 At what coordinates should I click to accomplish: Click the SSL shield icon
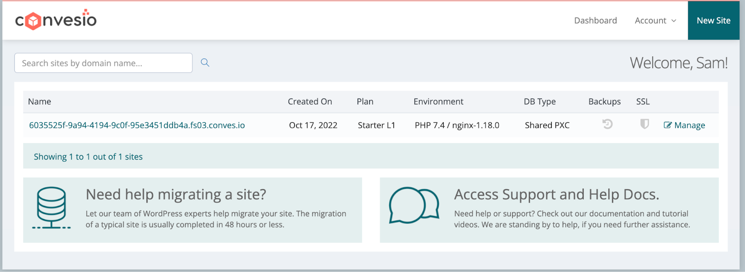pos(644,124)
